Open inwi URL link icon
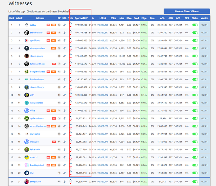216x186 pixels. pyautogui.click(x=64, y=173)
